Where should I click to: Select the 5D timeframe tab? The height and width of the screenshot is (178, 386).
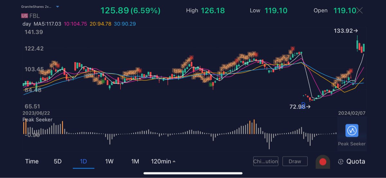pyautogui.click(x=58, y=161)
